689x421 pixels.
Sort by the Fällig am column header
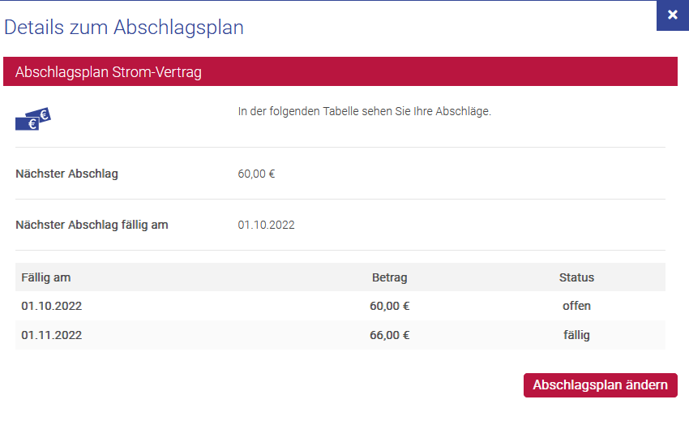click(x=46, y=277)
